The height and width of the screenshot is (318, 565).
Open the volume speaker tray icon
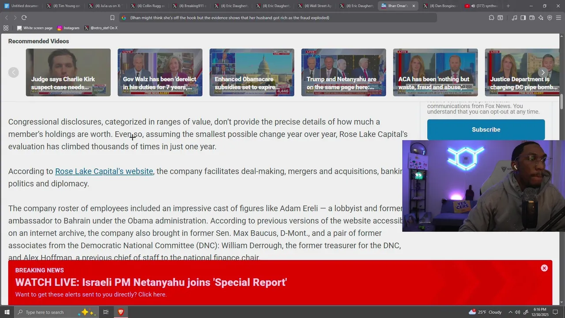pos(517,312)
